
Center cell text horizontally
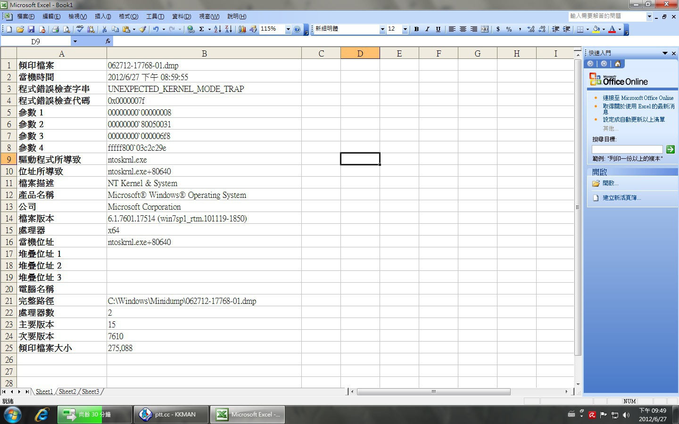[463, 29]
